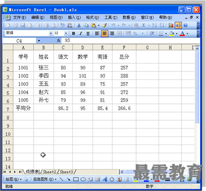Viewport: 206px width, 191px height.
Task: Switch to the Sheet2 tab
Action: (49, 172)
